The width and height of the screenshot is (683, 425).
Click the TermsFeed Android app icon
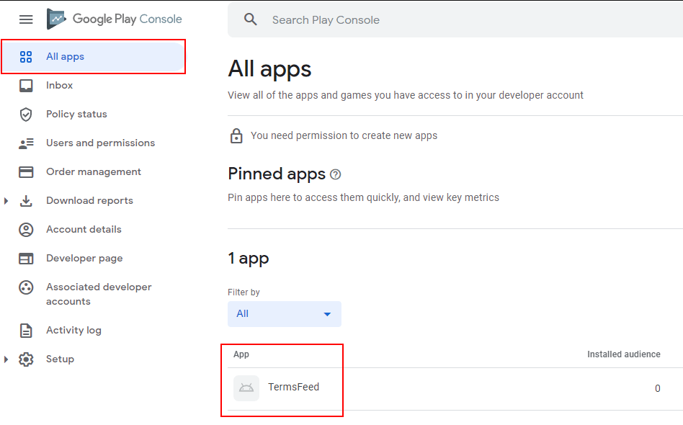tap(246, 388)
